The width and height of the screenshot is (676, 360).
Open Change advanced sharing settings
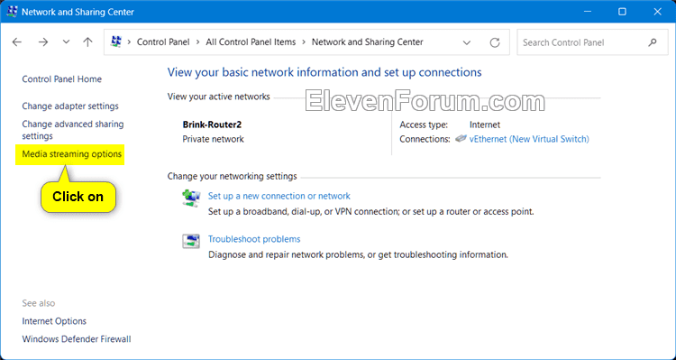73,130
